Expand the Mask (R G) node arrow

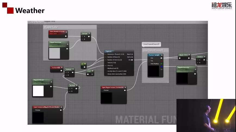pos(189,55)
